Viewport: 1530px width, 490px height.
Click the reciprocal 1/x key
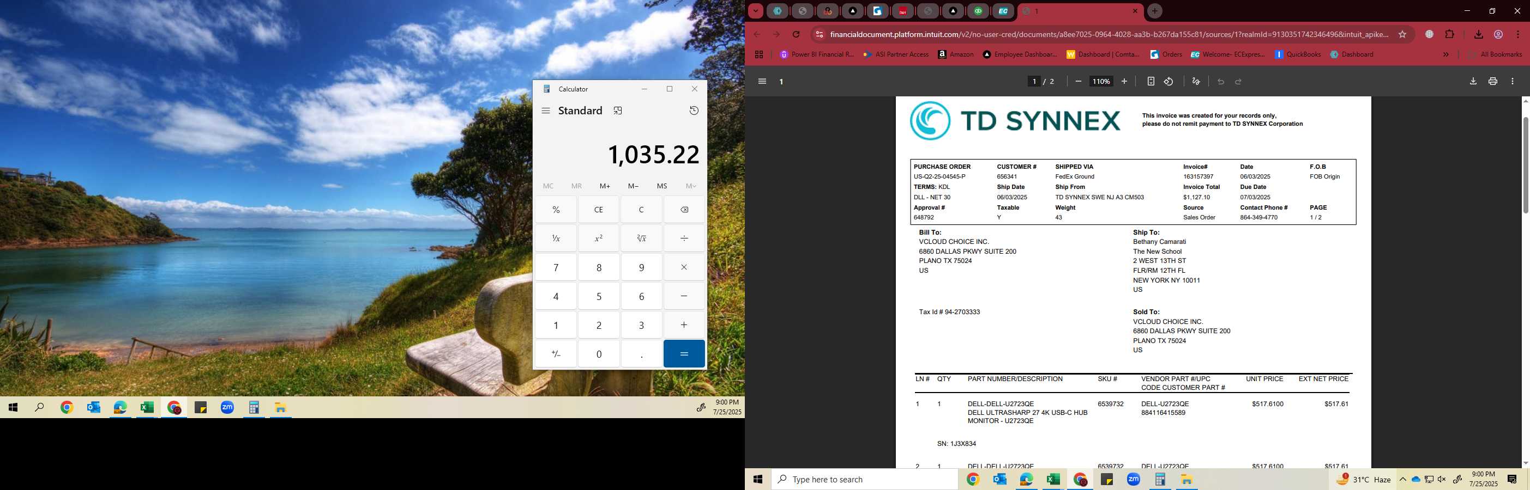tap(556, 238)
